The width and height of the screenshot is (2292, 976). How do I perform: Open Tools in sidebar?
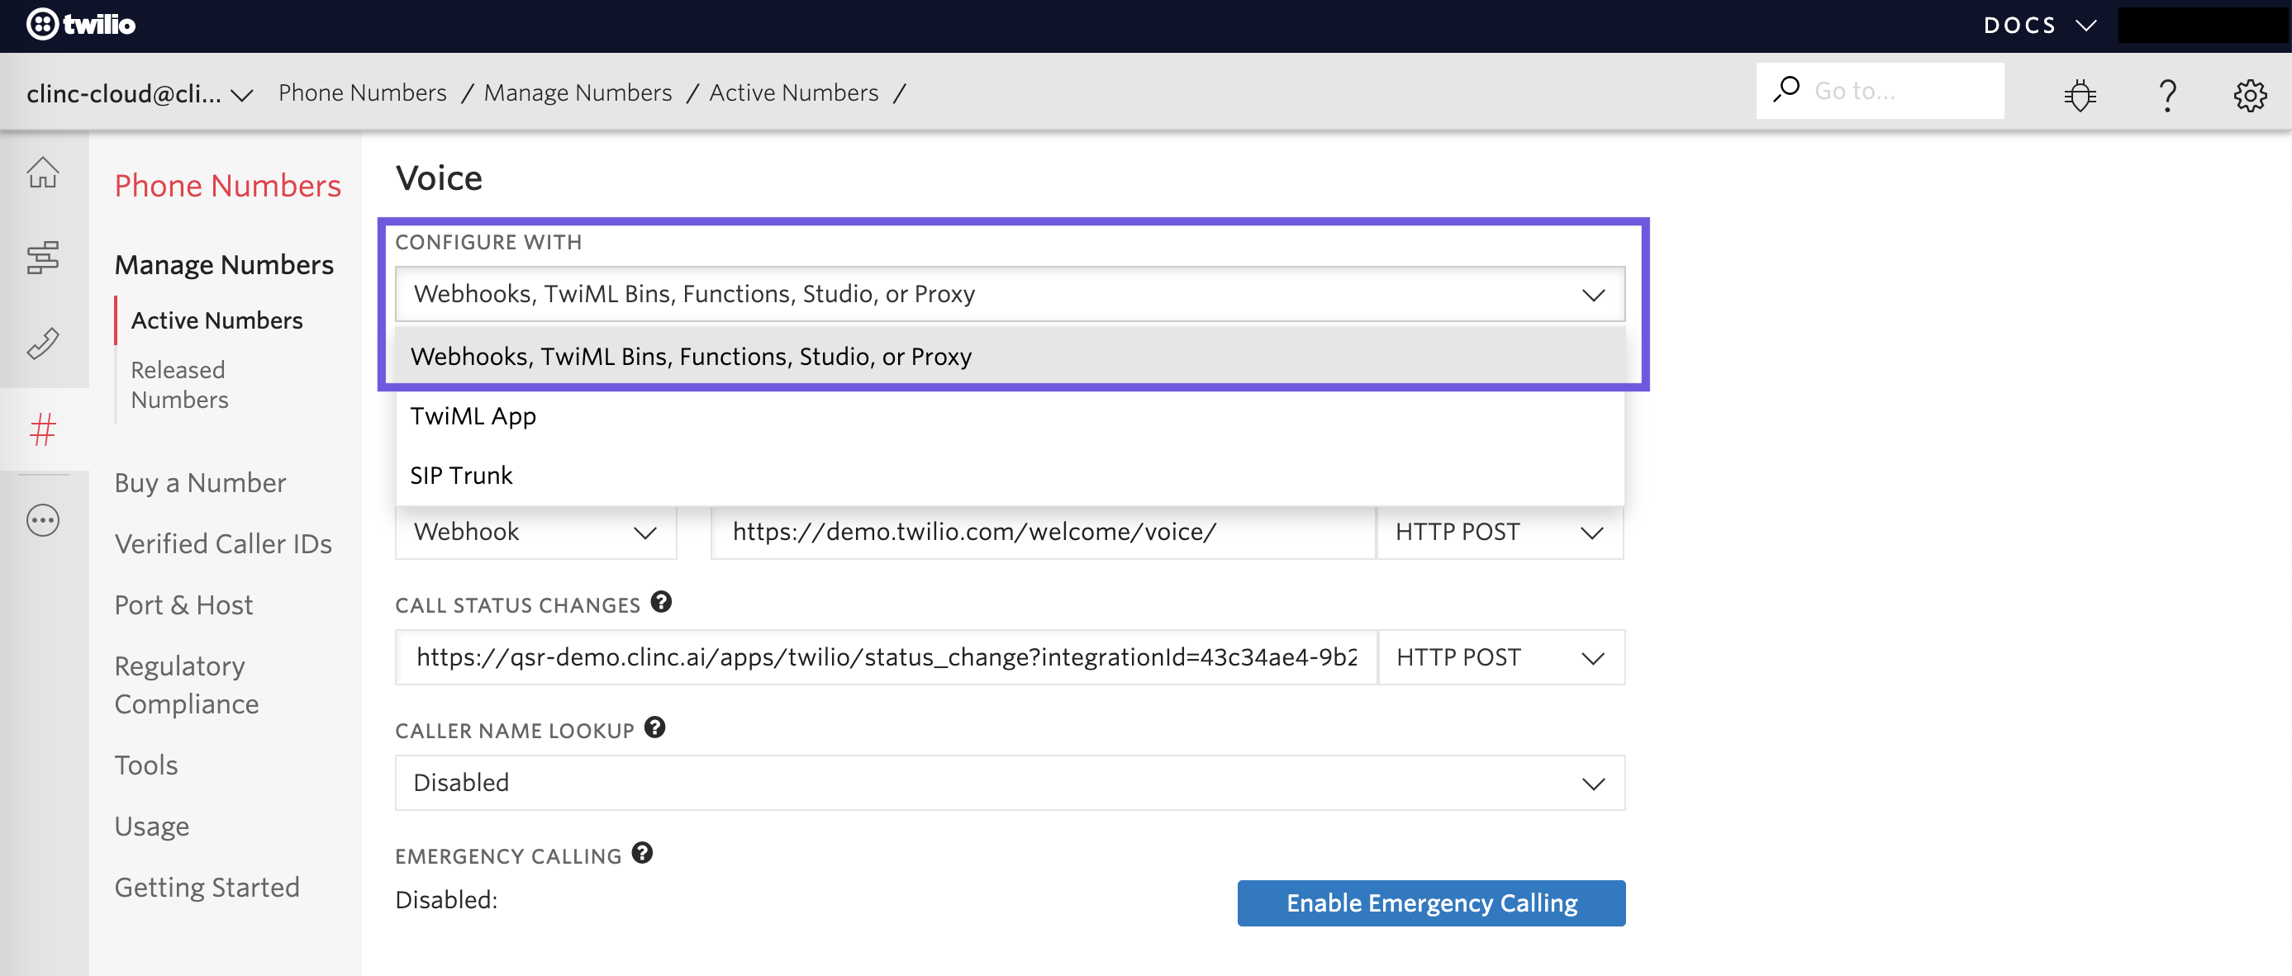pyautogui.click(x=146, y=765)
